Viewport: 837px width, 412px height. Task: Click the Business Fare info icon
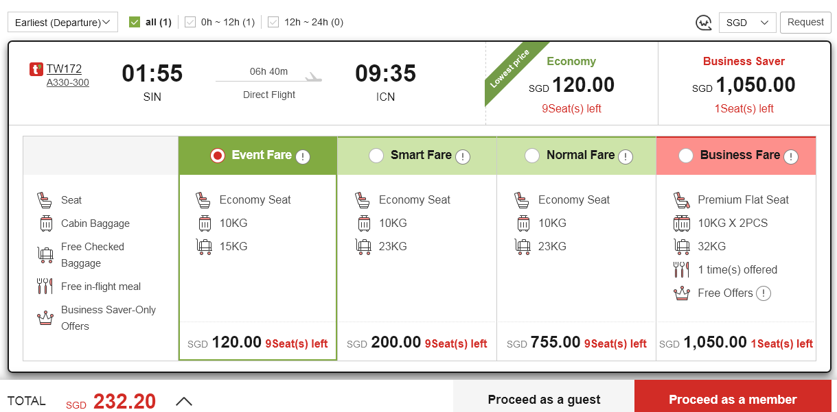click(x=791, y=157)
